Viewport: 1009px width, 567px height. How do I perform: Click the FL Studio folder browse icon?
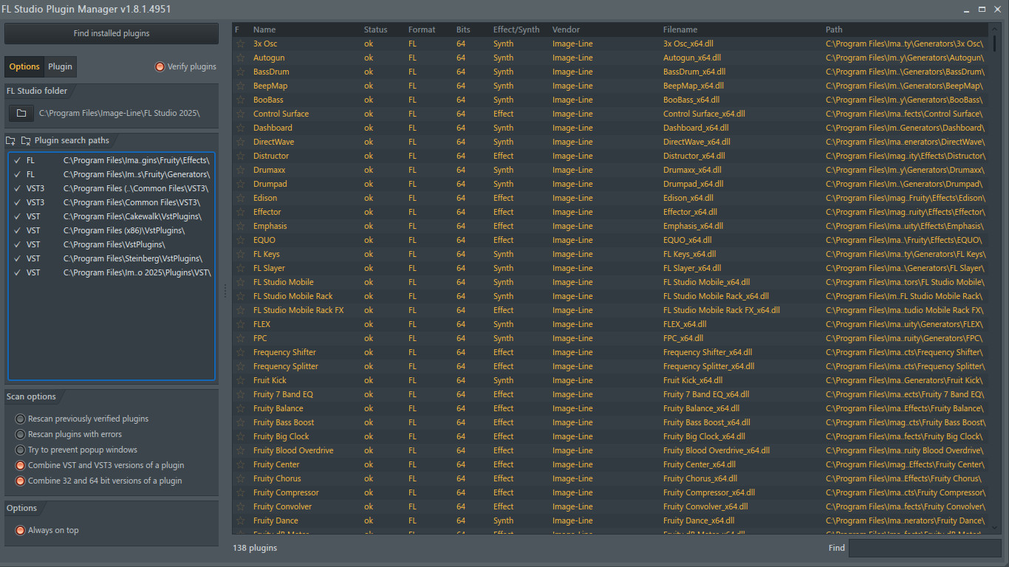(x=21, y=113)
